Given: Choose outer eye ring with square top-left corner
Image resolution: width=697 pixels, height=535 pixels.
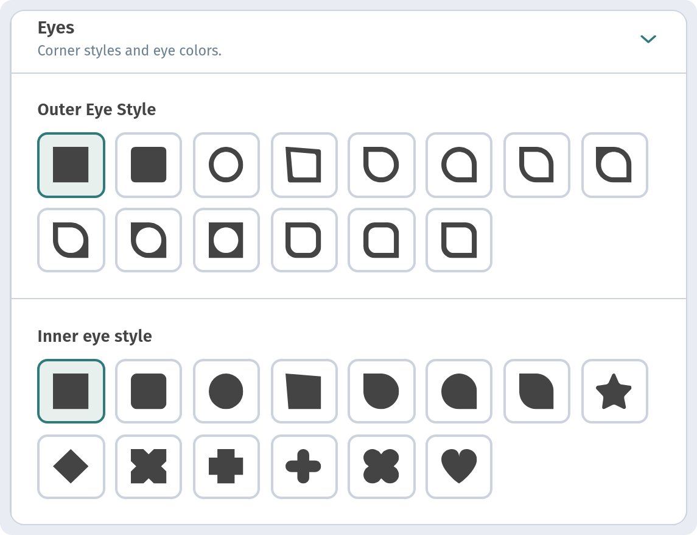Looking at the screenshot, I should coord(382,165).
